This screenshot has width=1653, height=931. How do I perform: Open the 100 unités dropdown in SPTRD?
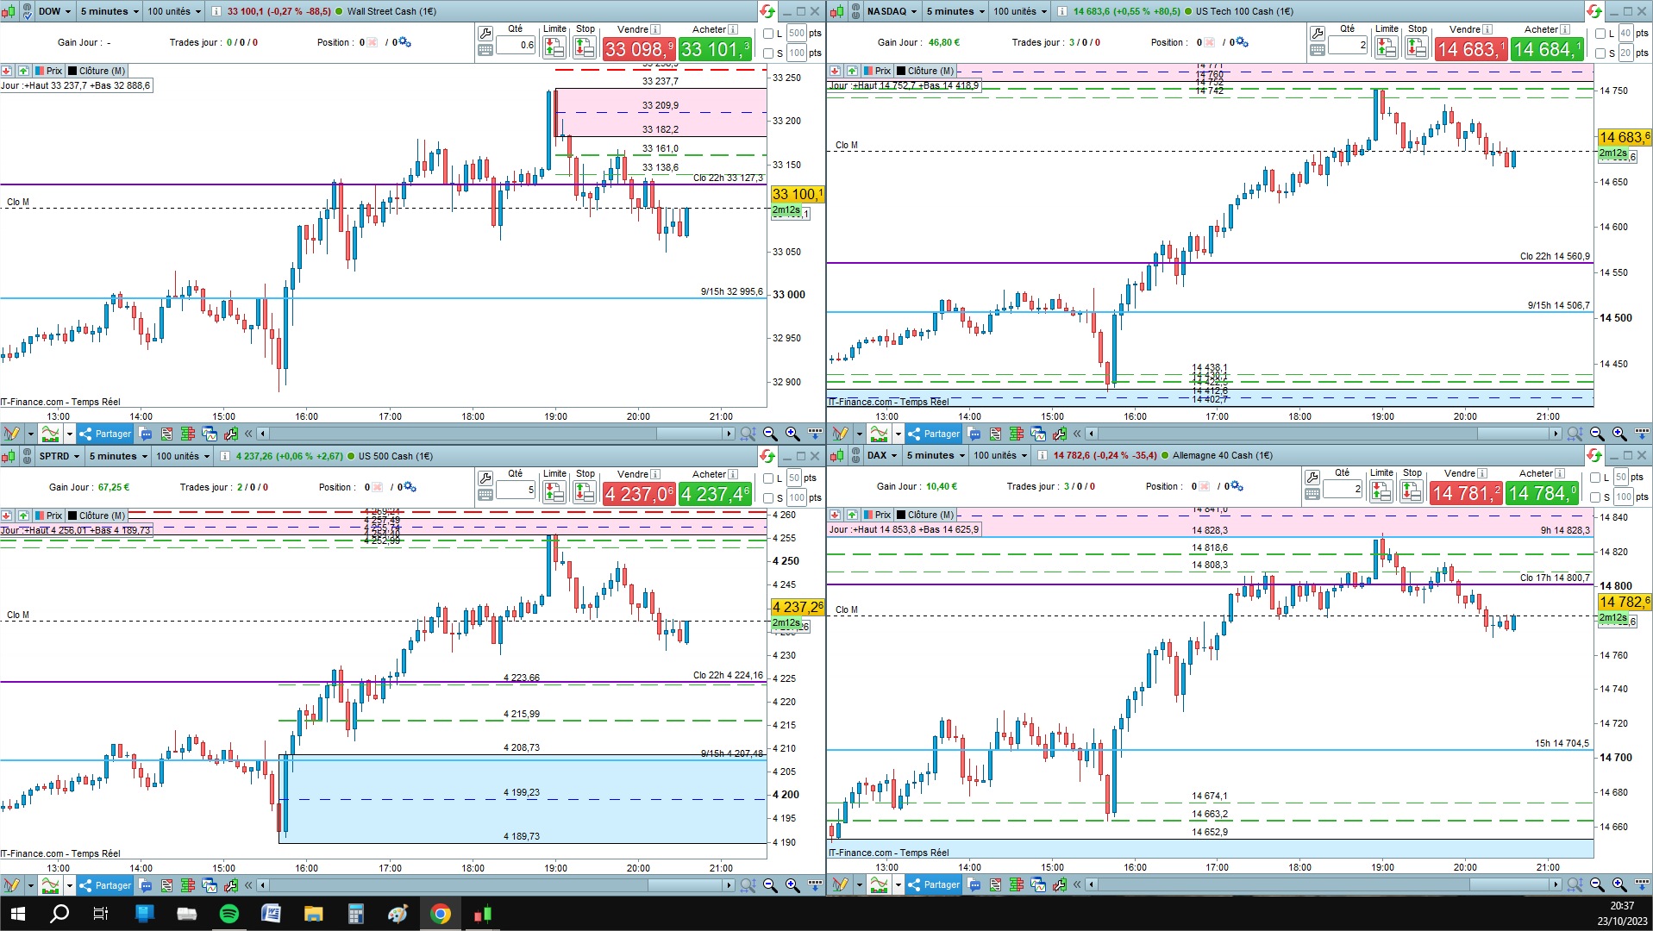183,456
